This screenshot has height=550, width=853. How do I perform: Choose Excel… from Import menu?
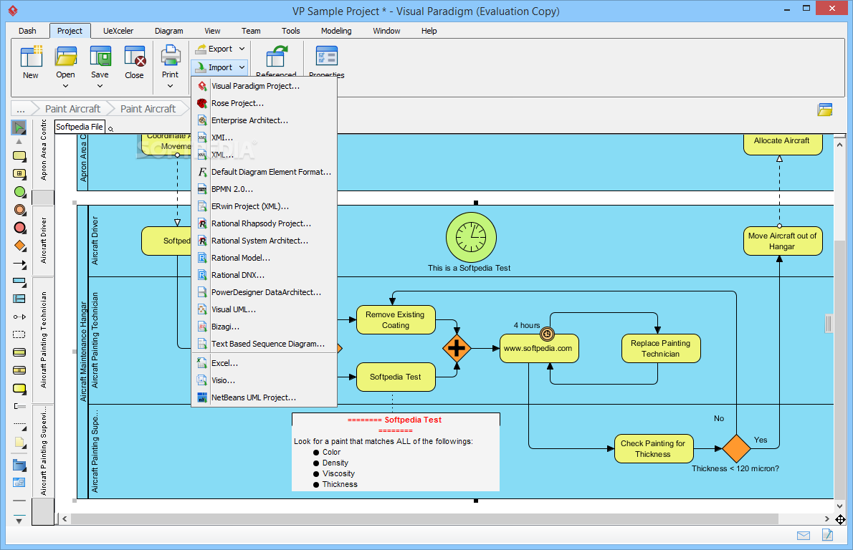click(x=265, y=363)
